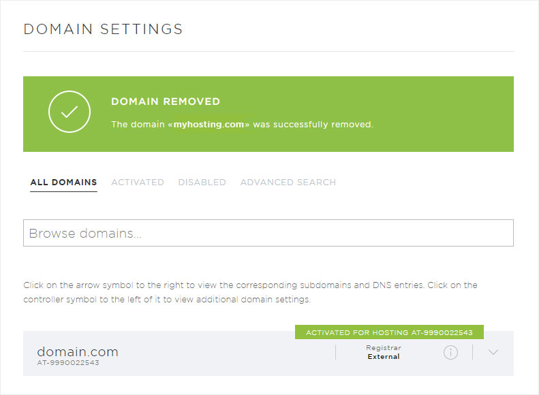The width and height of the screenshot is (539, 395).
Task: Click the 'Registrar' label
Action: (384, 347)
